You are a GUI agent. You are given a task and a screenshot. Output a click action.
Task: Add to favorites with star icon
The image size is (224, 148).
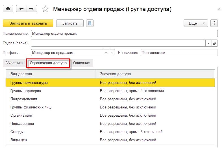45,9
